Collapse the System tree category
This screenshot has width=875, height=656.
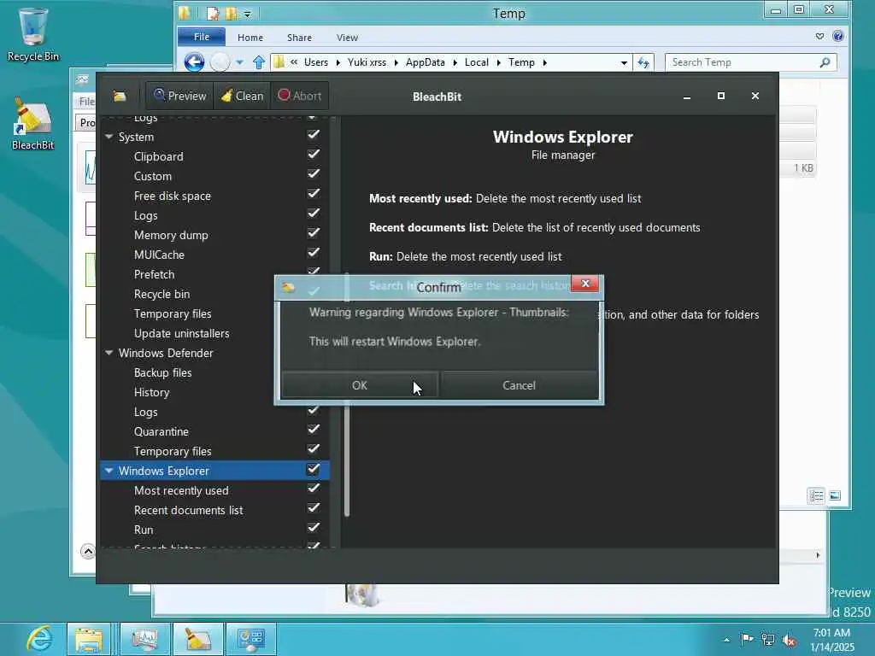[109, 137]
